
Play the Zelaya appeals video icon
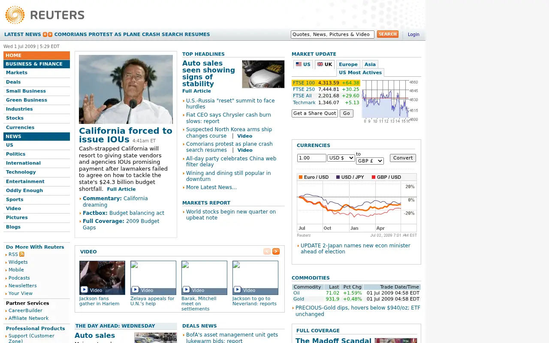click(x=136, y=290)
